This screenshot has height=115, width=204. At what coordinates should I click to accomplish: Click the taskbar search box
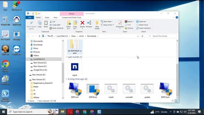pos(33,112)
